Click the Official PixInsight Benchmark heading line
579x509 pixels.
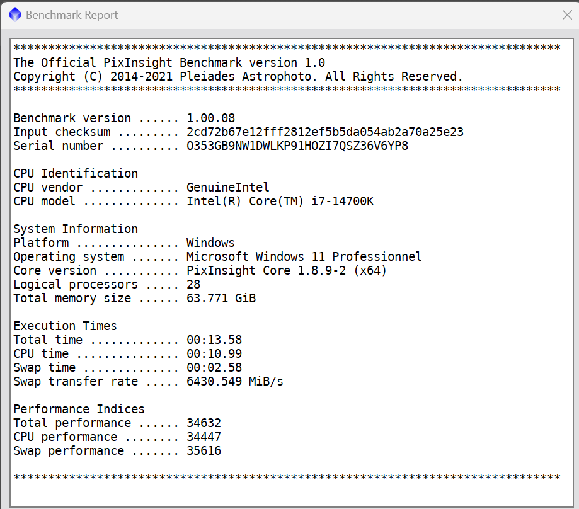pyautogui.click(x=169, y=62)
